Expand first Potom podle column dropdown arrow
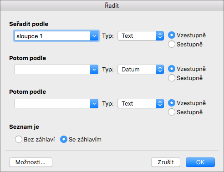 coord(94,70)
